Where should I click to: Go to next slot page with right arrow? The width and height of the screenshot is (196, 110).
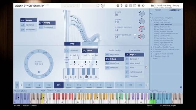point(147,85)
